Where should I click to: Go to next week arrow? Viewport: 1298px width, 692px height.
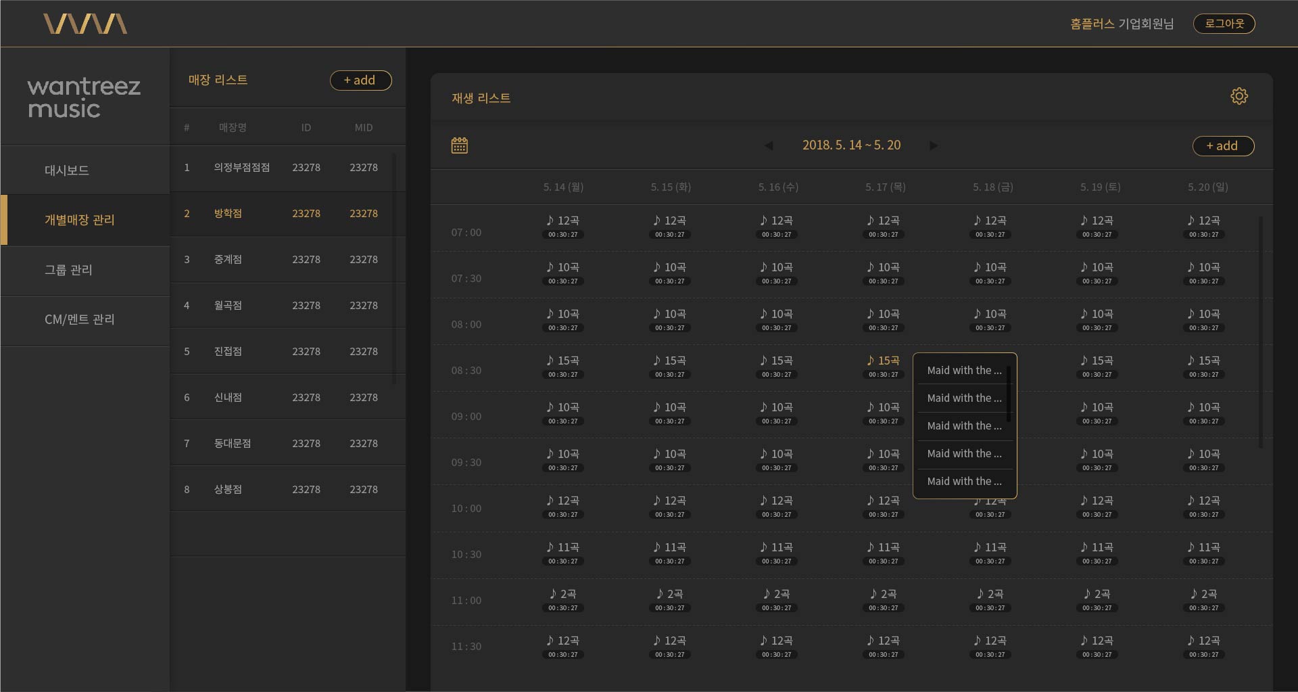click(x=933, y=145)
